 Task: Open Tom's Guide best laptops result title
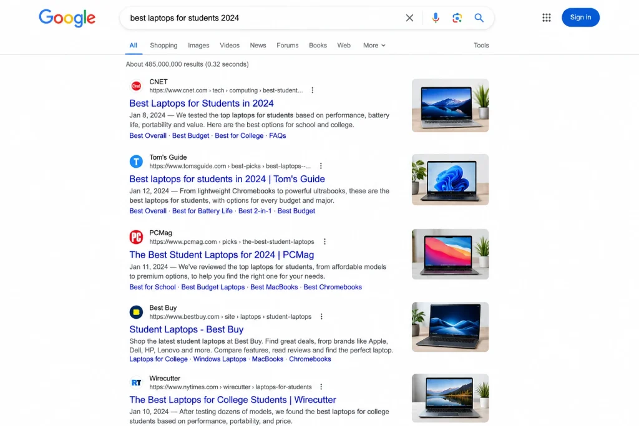pyautogui.click(x=227, y=179)
